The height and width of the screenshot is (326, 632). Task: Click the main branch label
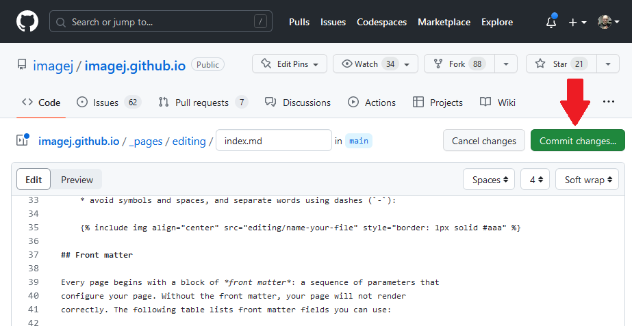click(x=359, y=141)
